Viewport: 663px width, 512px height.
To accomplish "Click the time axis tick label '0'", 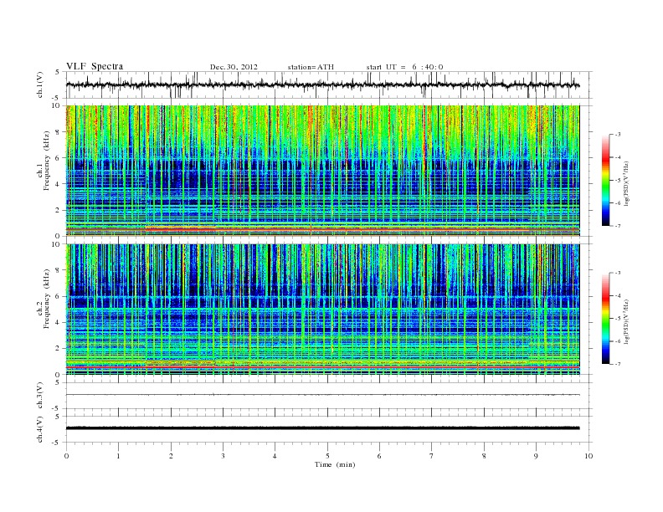I will pyautogui.click(x=66, y=456).
